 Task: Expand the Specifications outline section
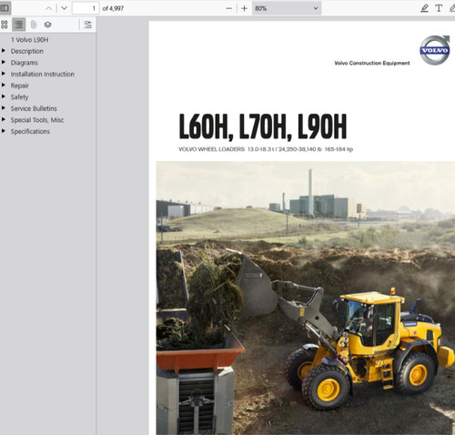[4, 131]
